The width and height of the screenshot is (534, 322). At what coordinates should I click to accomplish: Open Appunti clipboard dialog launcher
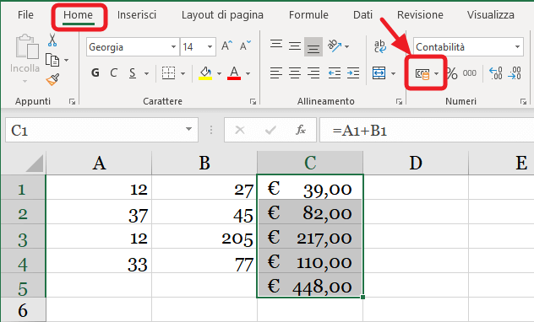tap(72, 101)
